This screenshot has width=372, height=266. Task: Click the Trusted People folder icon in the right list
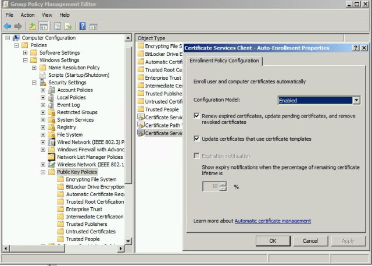(x=141, y=109)
